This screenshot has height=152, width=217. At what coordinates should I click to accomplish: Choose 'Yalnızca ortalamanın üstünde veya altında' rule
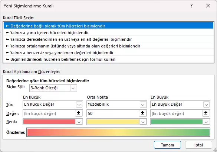click(108, 46)
